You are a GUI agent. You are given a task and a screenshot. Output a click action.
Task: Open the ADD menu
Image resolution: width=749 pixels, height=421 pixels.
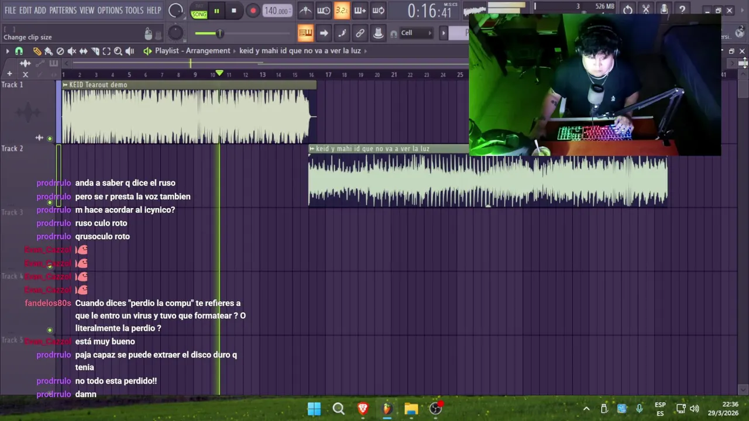40,11
